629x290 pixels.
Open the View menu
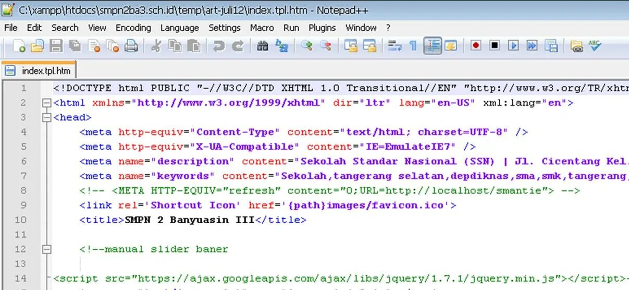click(x=97, y=28)
